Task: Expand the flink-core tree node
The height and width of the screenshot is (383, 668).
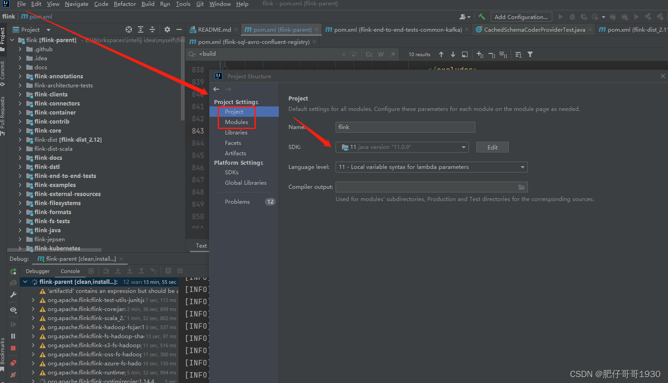Action: tap(20, 131)
